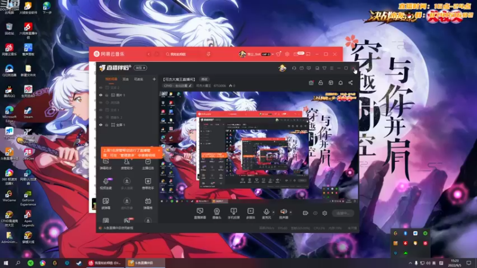Select the 全屏 1 source row

(127, 125)
